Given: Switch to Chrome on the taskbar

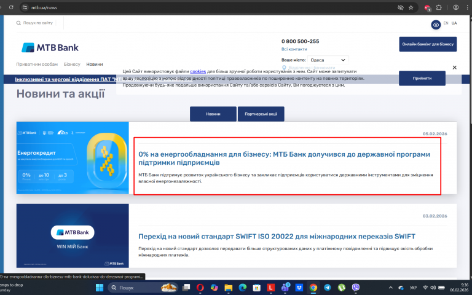Looking at the screenshot, I should [313, 288].
